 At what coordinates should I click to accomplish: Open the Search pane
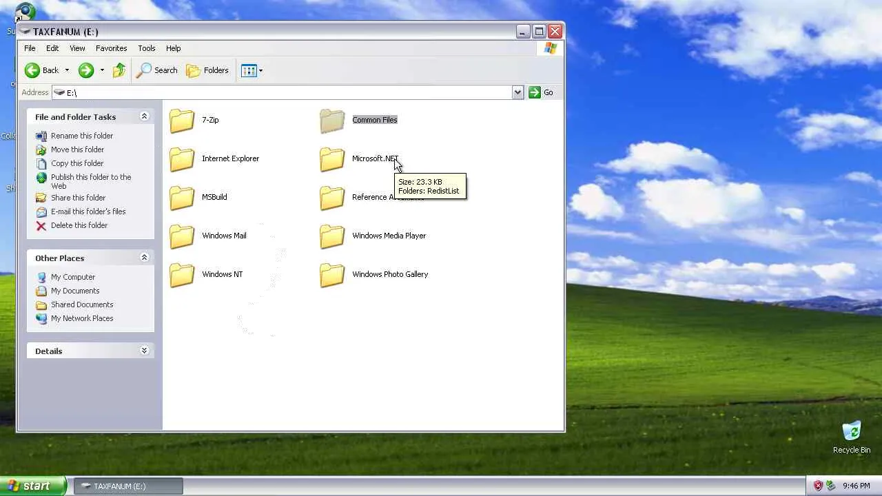pos(157,70)
